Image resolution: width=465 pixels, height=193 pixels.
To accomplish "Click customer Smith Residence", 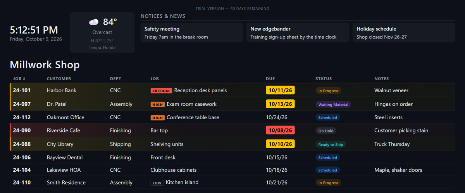I will coord(66,183).
